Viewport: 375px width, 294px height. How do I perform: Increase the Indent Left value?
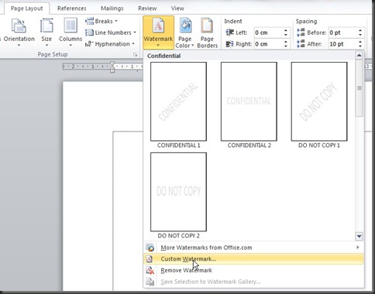pos(286,30)
